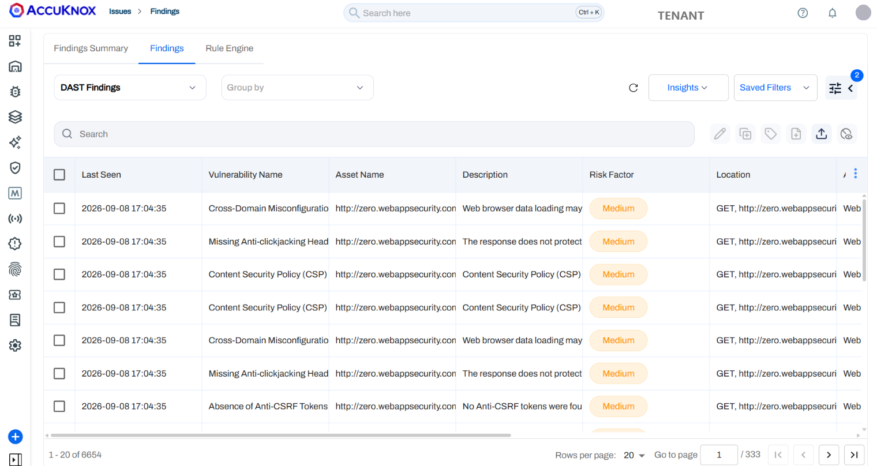This screenshot has height=466, width=877.
Task: Click the horizontal scrollbar under the table
Action: [280, 435]
